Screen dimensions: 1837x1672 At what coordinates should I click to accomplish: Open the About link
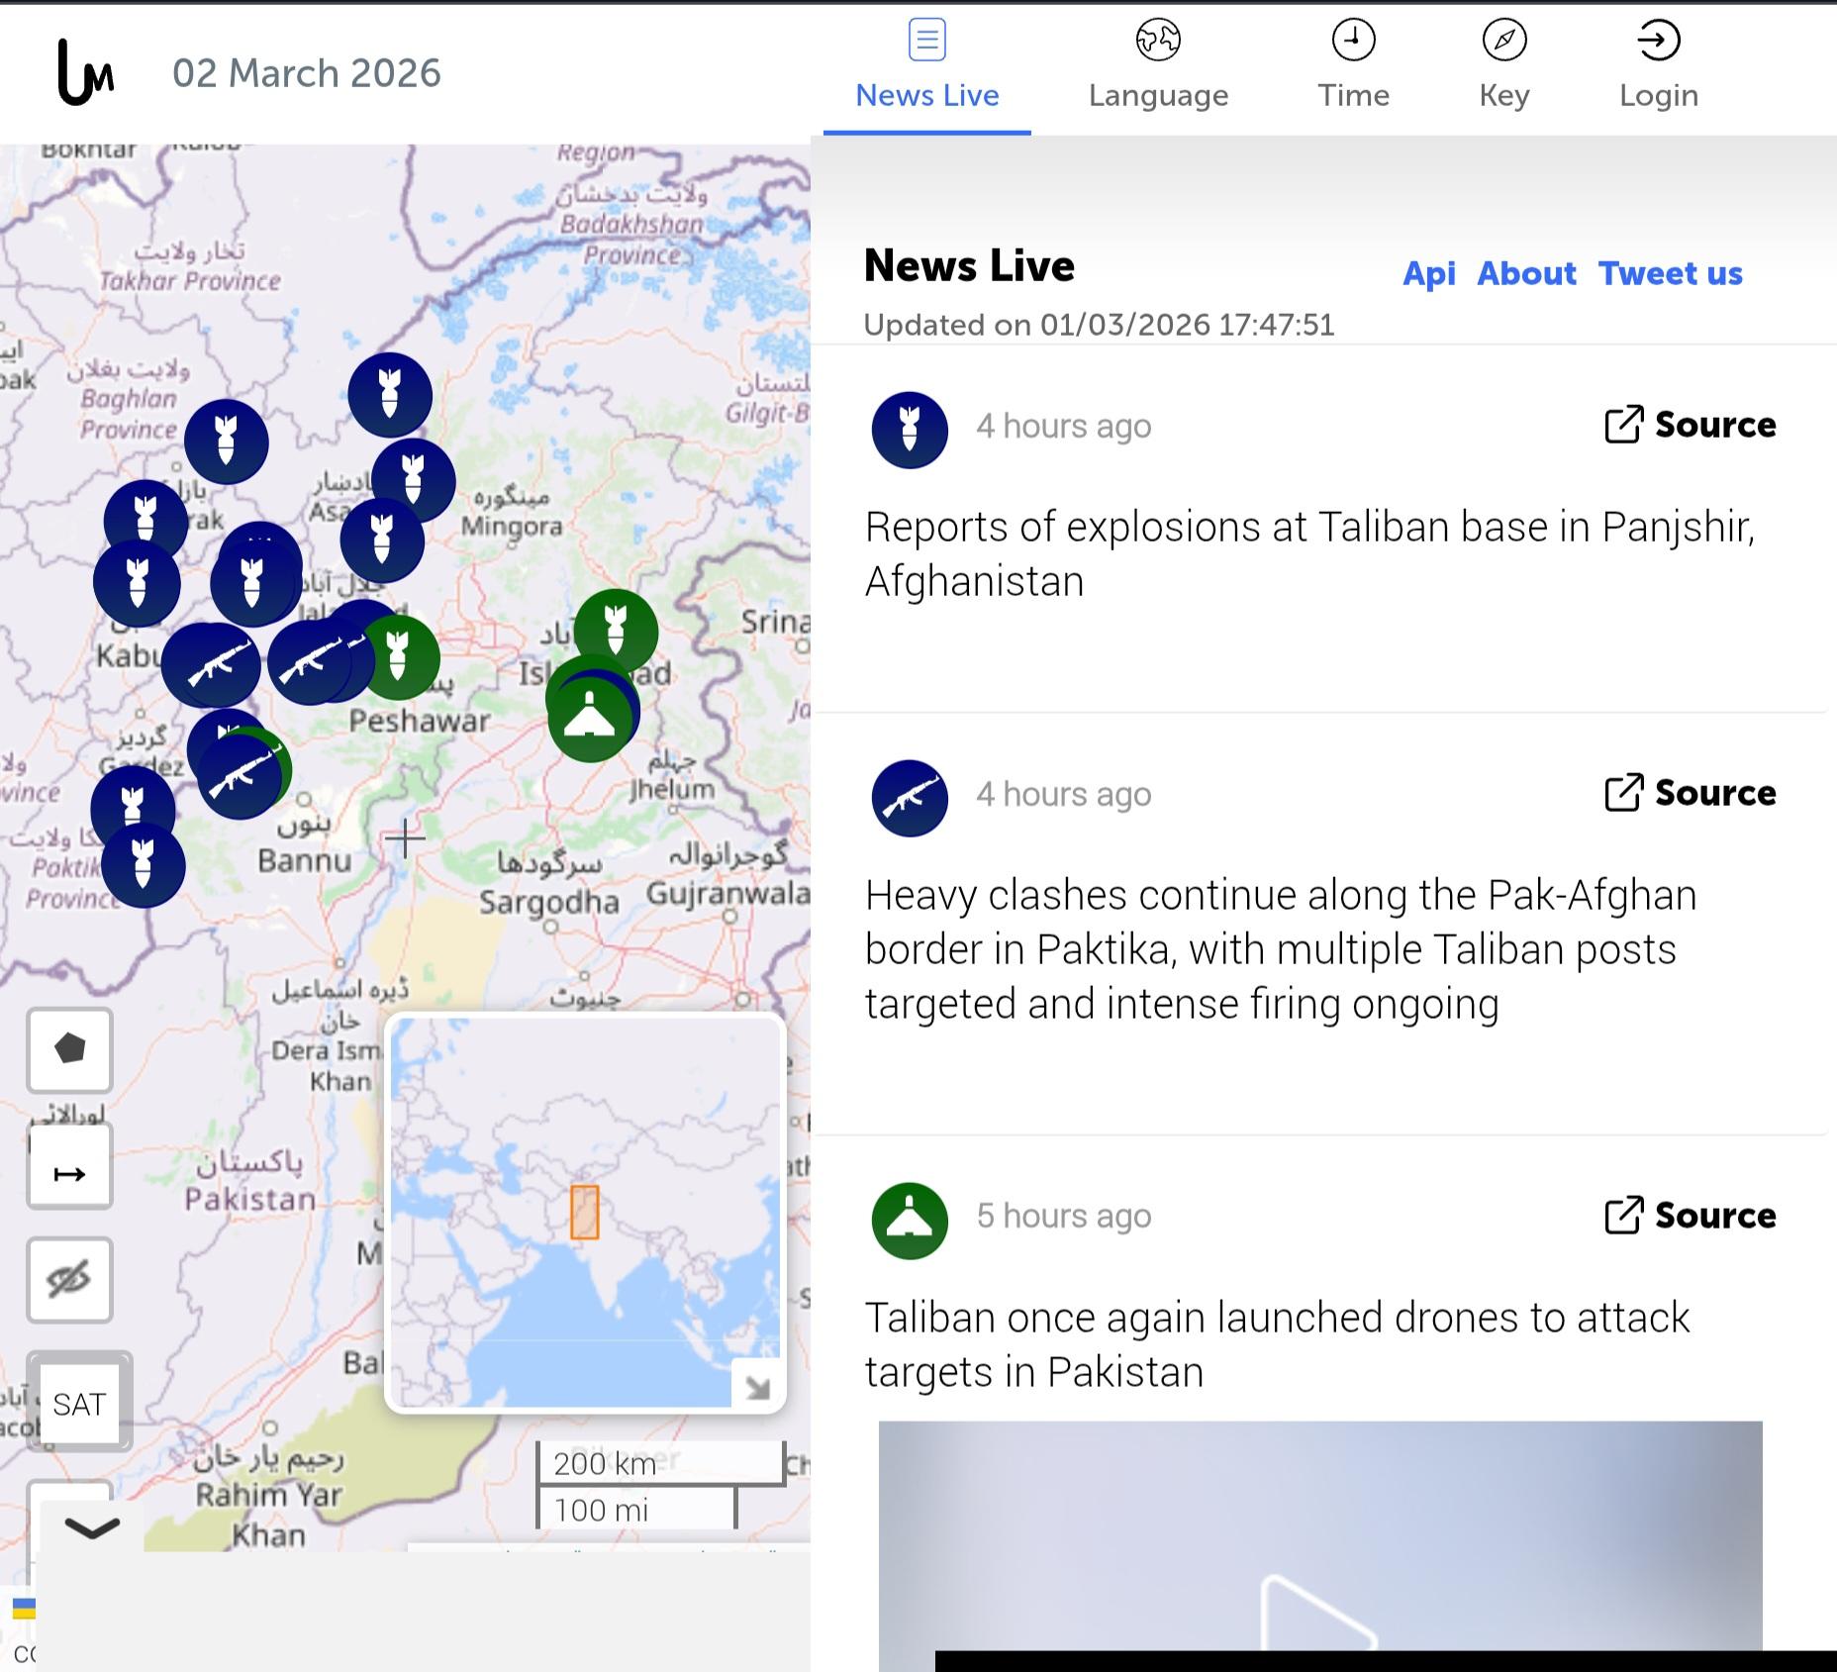coord(1526,273)
